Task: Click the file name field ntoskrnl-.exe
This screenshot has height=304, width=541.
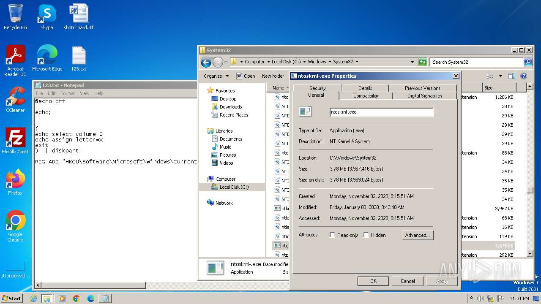Action: [x=381, y=112]
